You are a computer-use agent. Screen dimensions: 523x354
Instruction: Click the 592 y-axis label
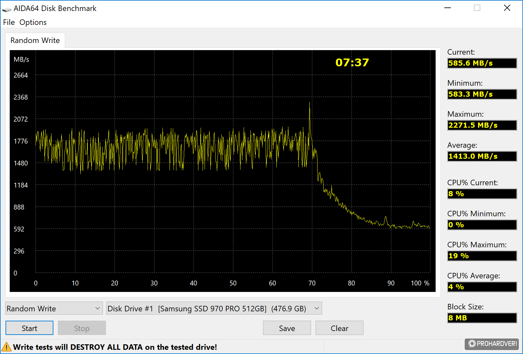pos(19,229)
